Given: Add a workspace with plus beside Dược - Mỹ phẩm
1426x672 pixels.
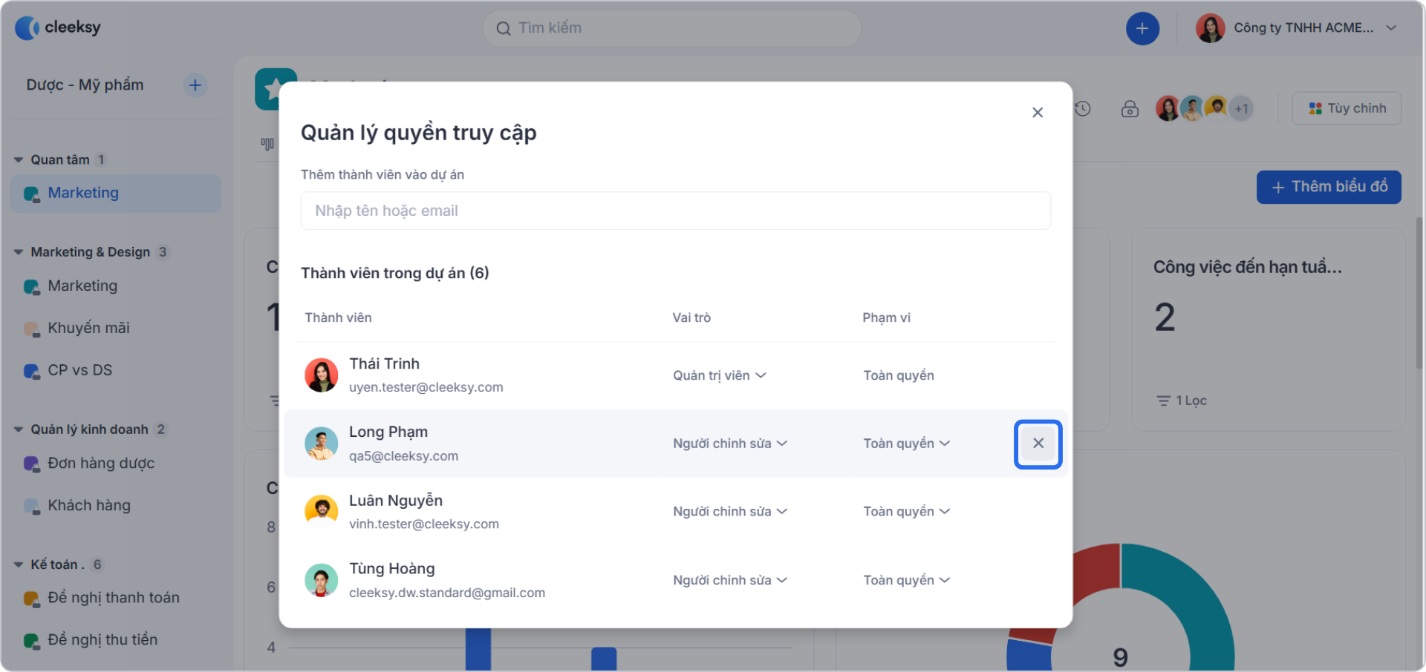Looking at the screenshot, I should point(195,85).
